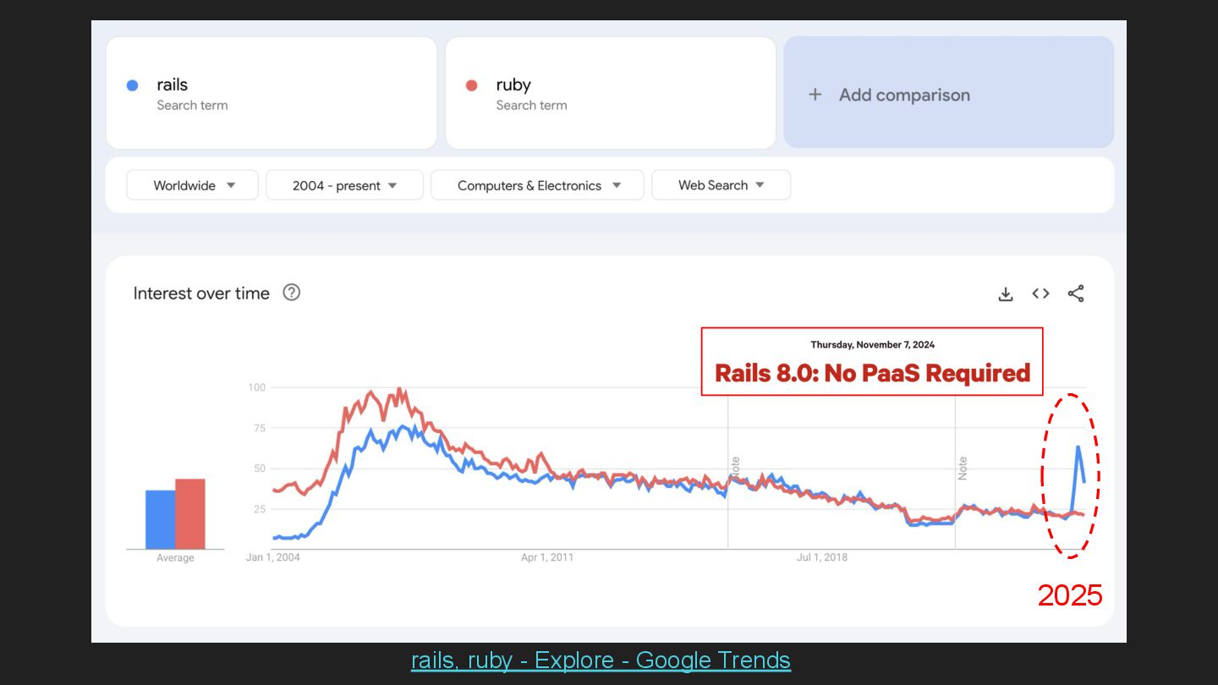This screenshot has width=1218, height=685.
Task: Click the Add comparison button
Action: (x=949, y=92)
